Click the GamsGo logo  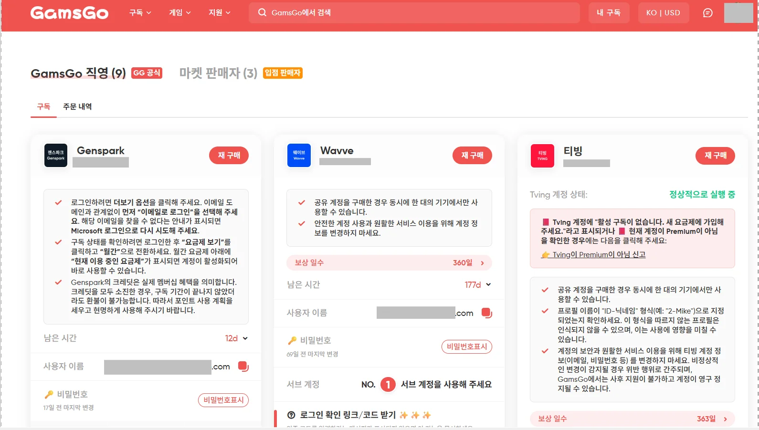tap(69, 13)
